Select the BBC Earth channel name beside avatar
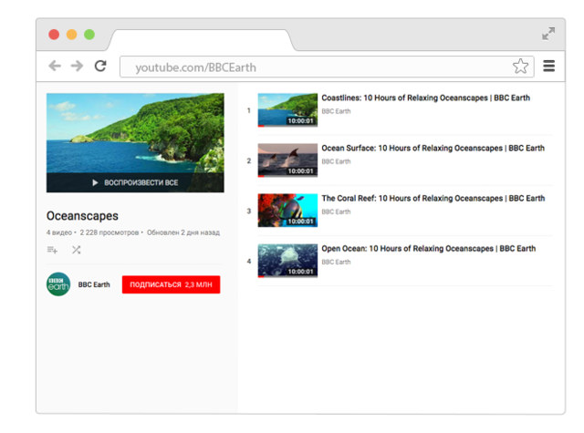 pos(94,284)
